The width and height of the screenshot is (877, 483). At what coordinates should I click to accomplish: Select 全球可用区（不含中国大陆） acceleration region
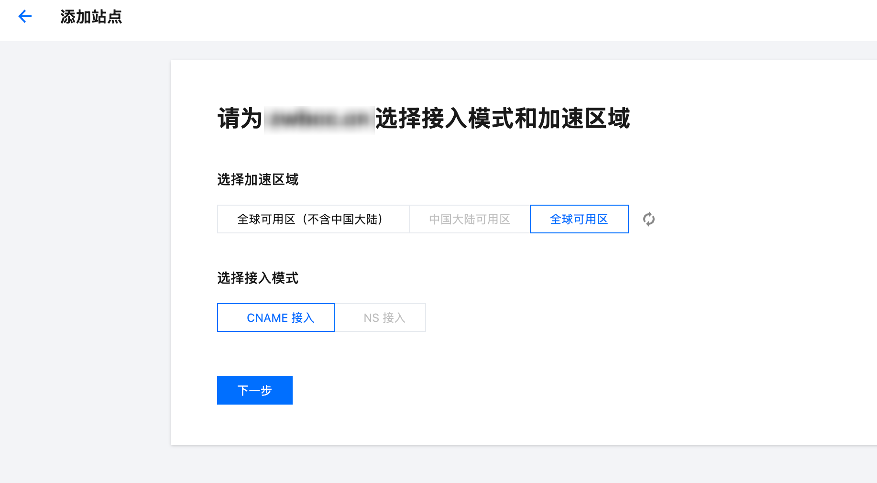click(313, 219)
